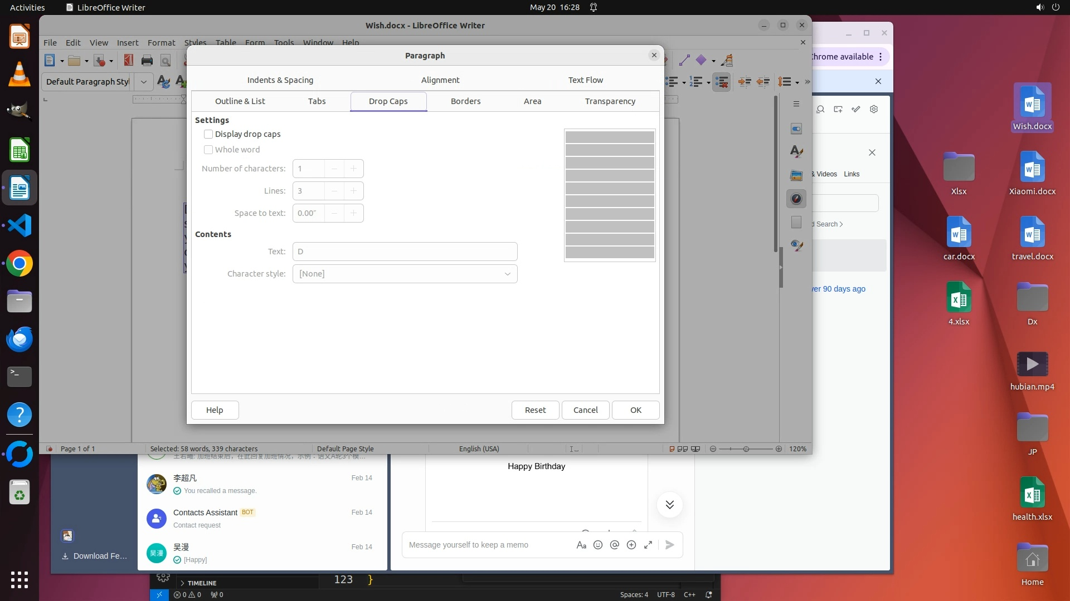Enable the Display drop caps checkbox
The image size is (1070, 601).
[x=208, y=134]
